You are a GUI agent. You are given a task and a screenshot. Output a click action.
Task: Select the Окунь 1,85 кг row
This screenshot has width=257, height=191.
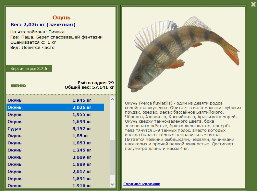[55, 136]
